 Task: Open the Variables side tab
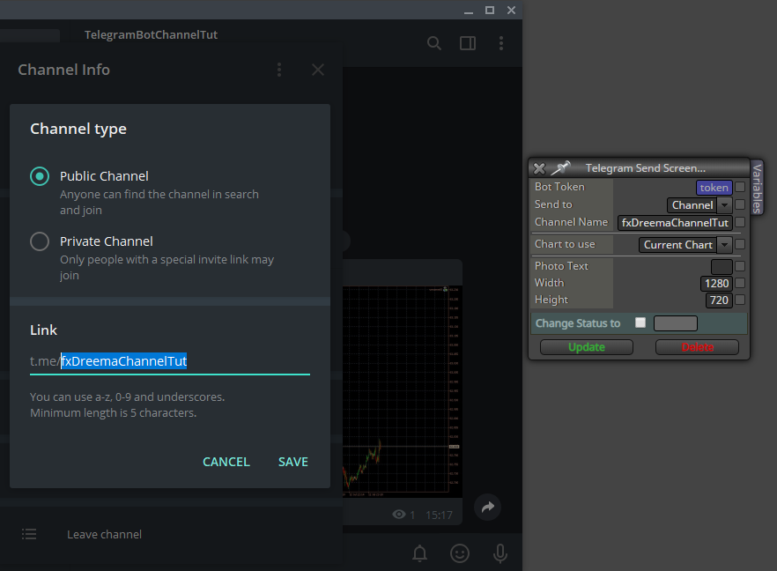pyautogui.click(x=757, y=188)
